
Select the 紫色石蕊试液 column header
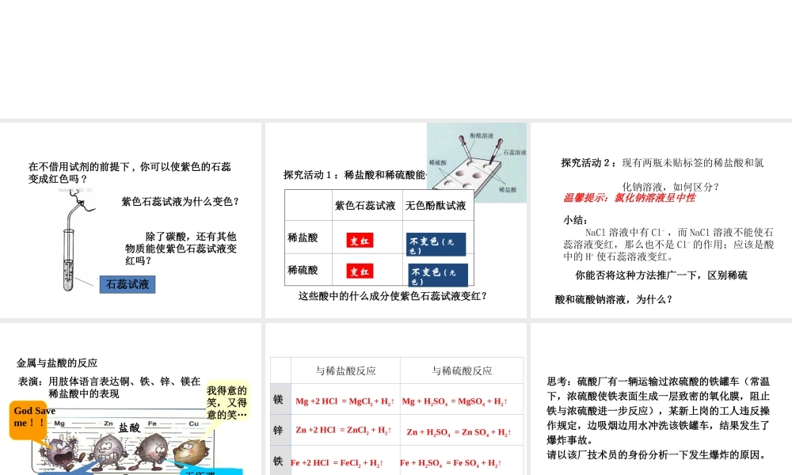tap(365, 206)
